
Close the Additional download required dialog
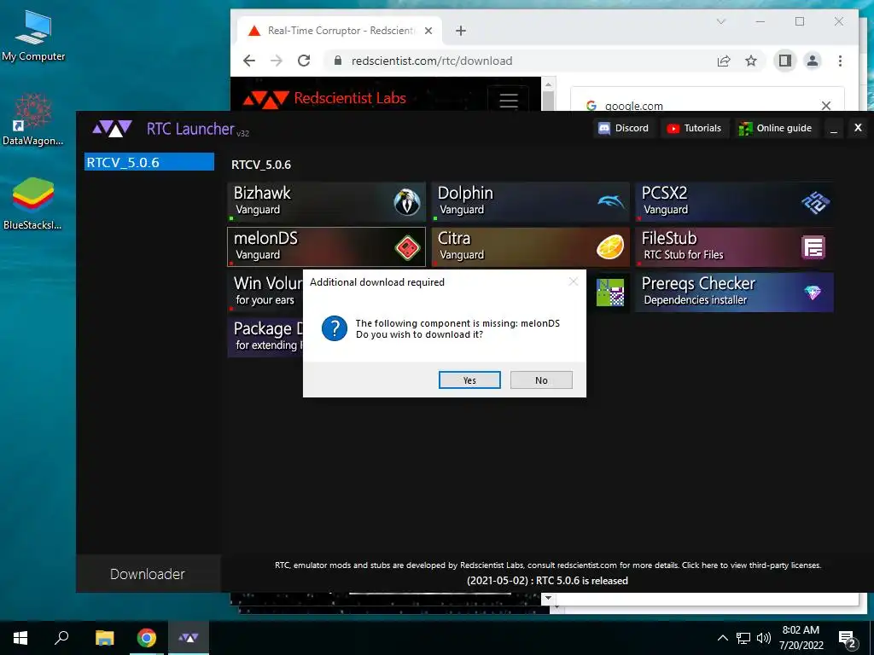click(573, 281)
